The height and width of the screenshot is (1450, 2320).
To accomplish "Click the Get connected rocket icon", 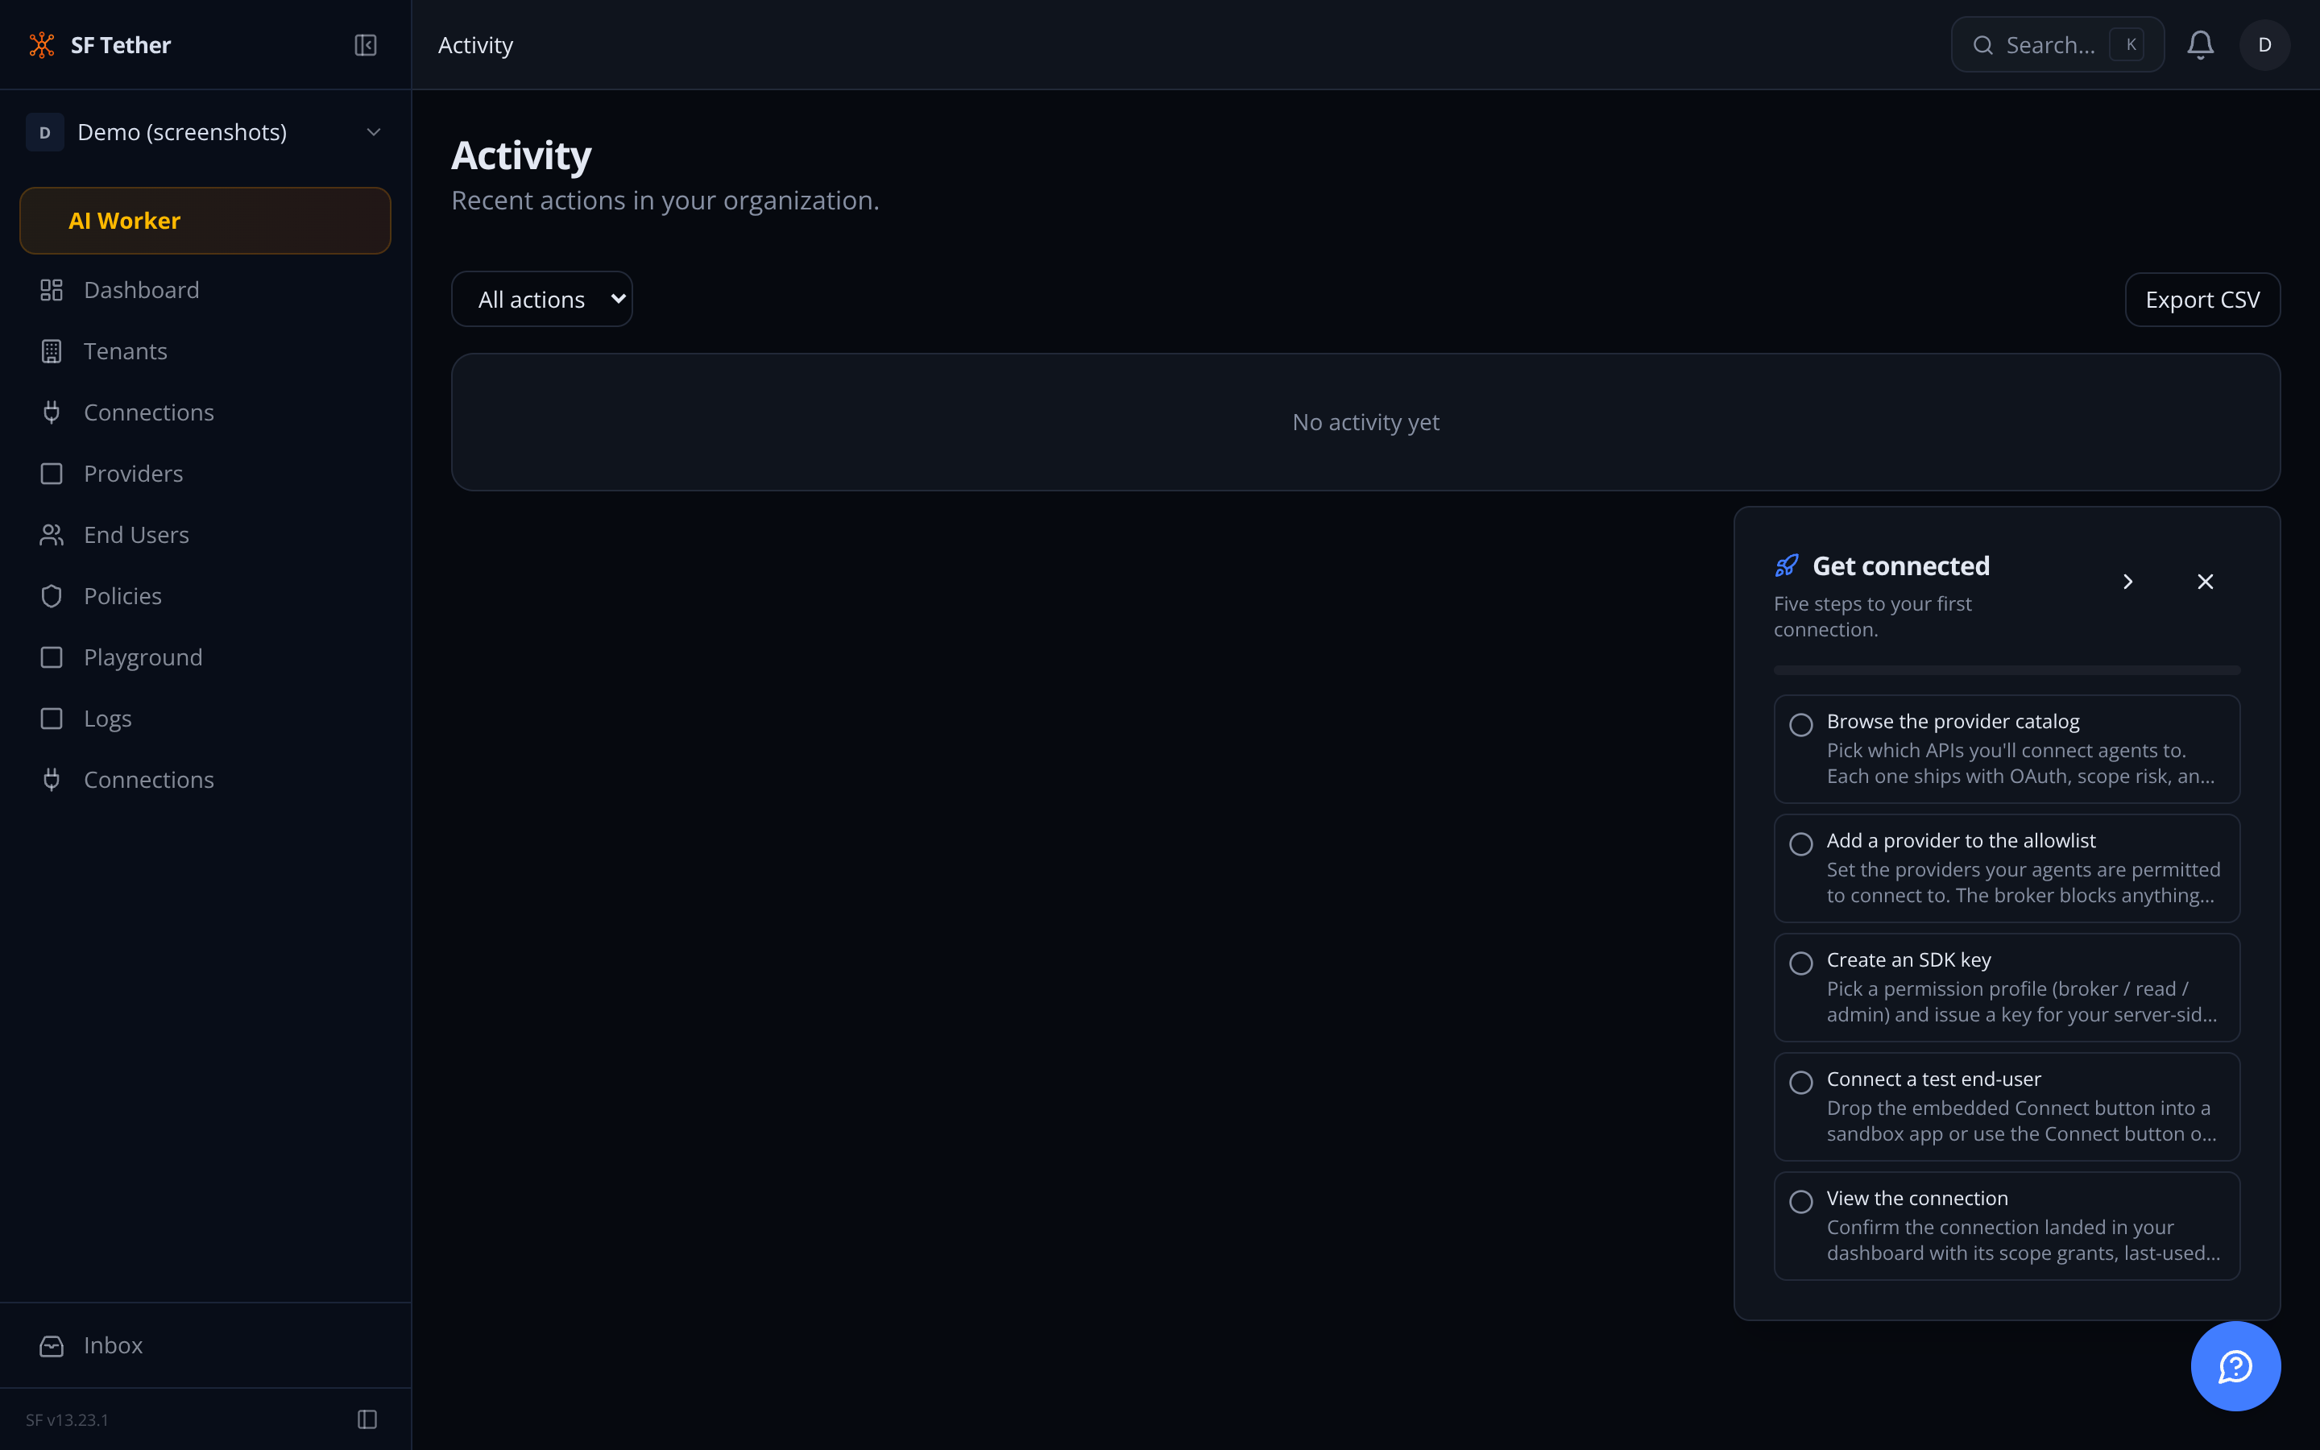I will (x=1786, y=565).
